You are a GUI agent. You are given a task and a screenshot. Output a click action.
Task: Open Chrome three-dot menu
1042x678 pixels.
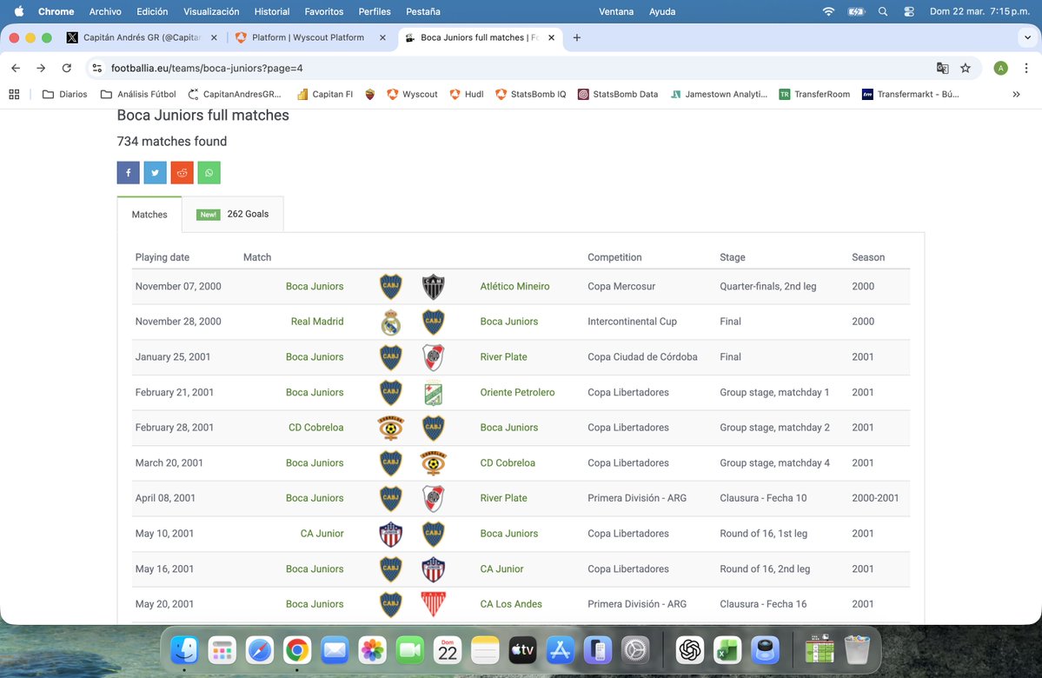[x=1026, y=68]
